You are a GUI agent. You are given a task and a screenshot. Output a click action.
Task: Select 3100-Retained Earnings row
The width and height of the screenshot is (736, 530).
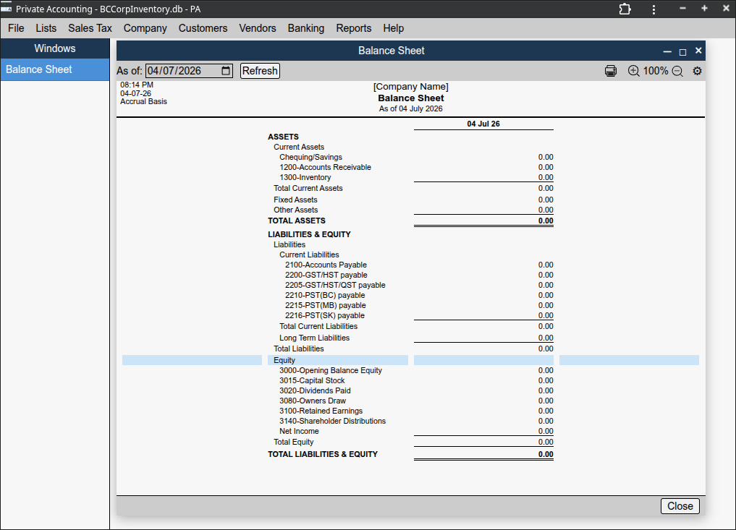411,411
